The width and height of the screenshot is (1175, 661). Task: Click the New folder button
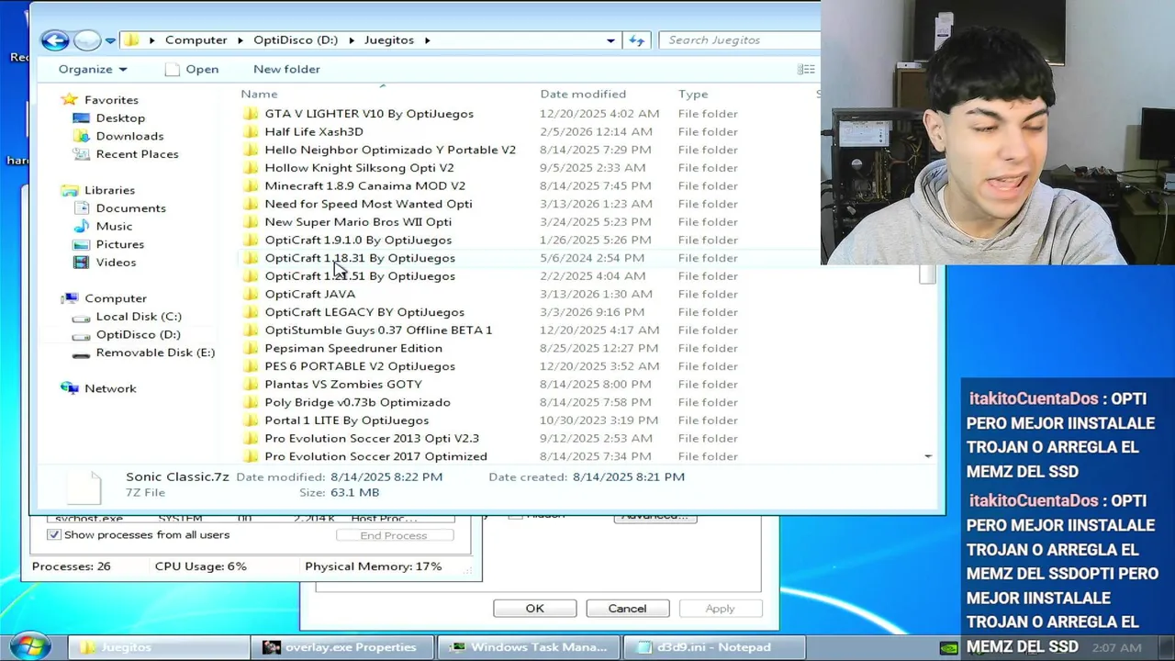click(286, 69)
